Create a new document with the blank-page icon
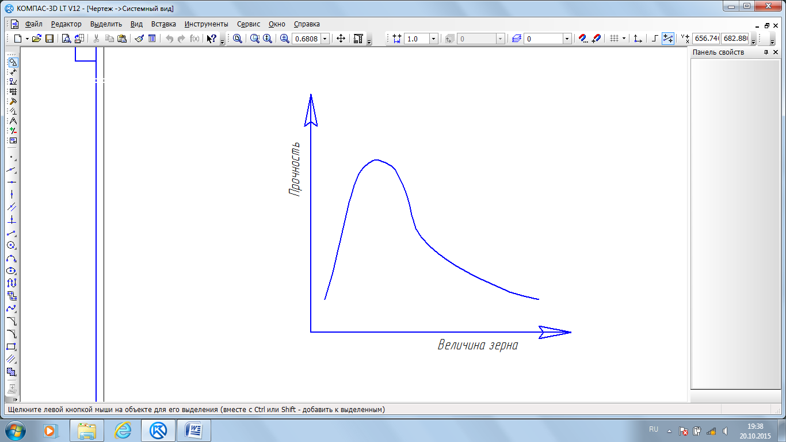Image resolution: width=786 pixels, height=442 pixels. [x=18, y=39]
